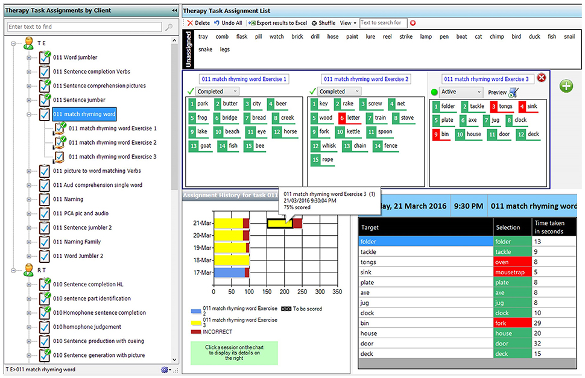Select 011 match rhyming word Exercise 1 title link
Image resolution: width=585 pixels, height=378 pixels.
(244, 79)
